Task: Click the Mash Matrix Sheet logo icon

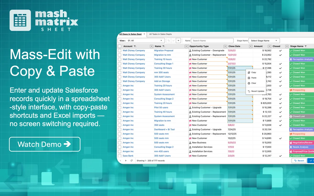Action: pos(20,20)
